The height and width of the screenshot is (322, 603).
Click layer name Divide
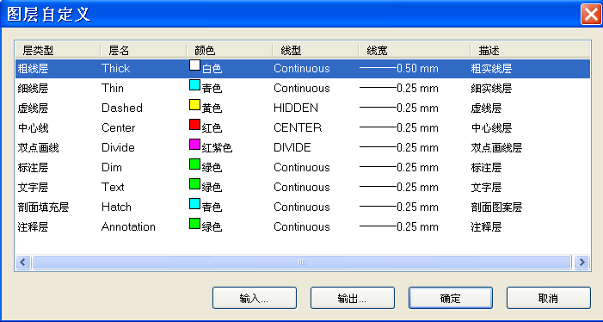118,148
